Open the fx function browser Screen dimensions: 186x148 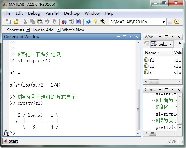(x=6, y=133)
